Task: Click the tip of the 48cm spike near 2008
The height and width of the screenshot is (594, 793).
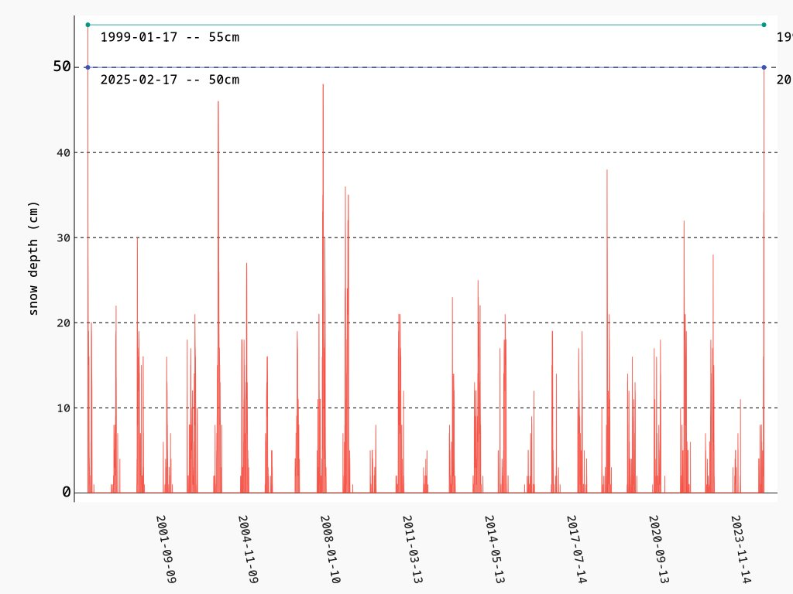Action: [323, 85]
